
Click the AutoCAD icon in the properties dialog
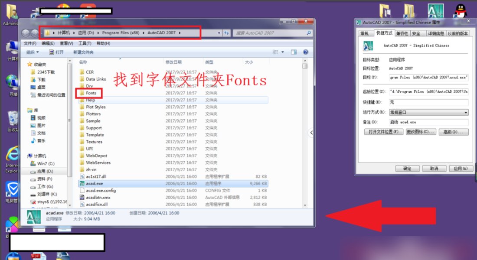(368, 45)
